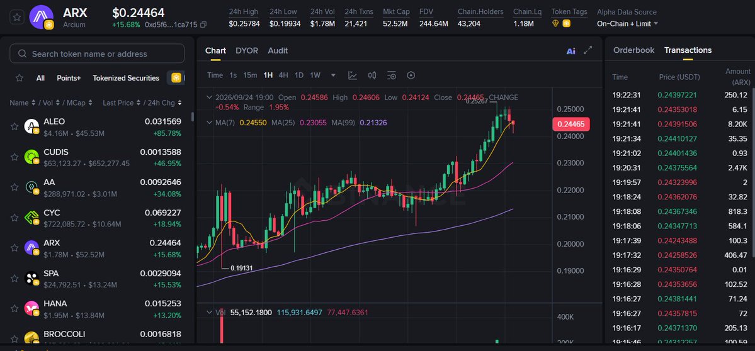
Task: Switch to the Orderbook tab
Action: 633,50
